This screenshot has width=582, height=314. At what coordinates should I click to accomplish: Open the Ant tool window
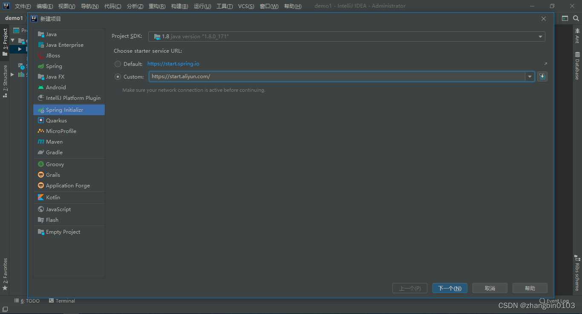577,36
